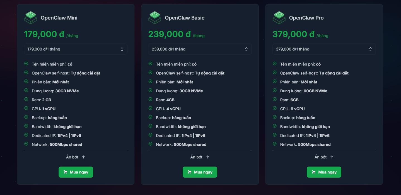This screenshot has width=401, height=195.
Task: Click the 379,000 đ price heading
Action: [293, 34]
